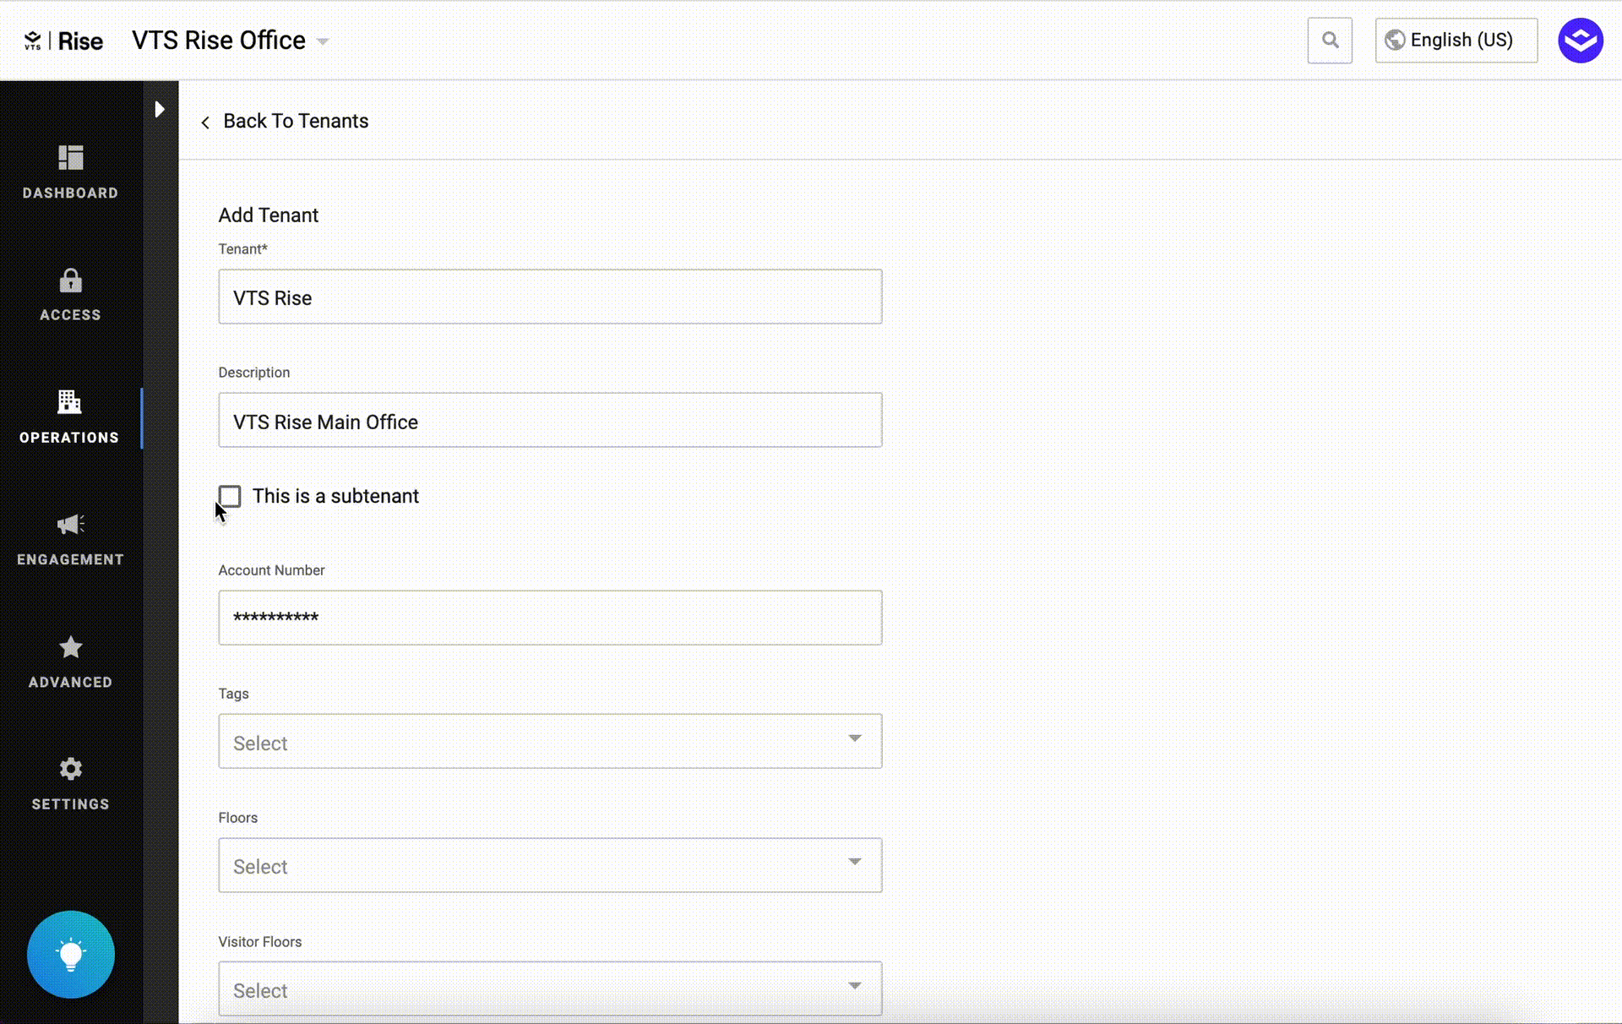The height and width of the screenshot is (1024, 1622).
Task: Open the Tags select dropdown
Action: [550, 741]
